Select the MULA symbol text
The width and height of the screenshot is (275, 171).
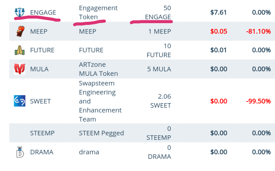[39, 69]
